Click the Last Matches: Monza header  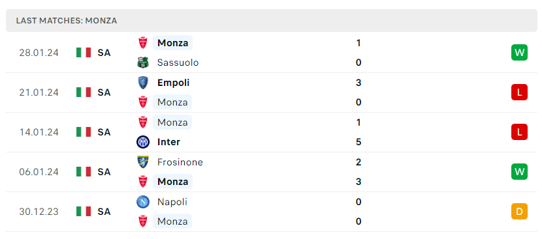[67, 21]
